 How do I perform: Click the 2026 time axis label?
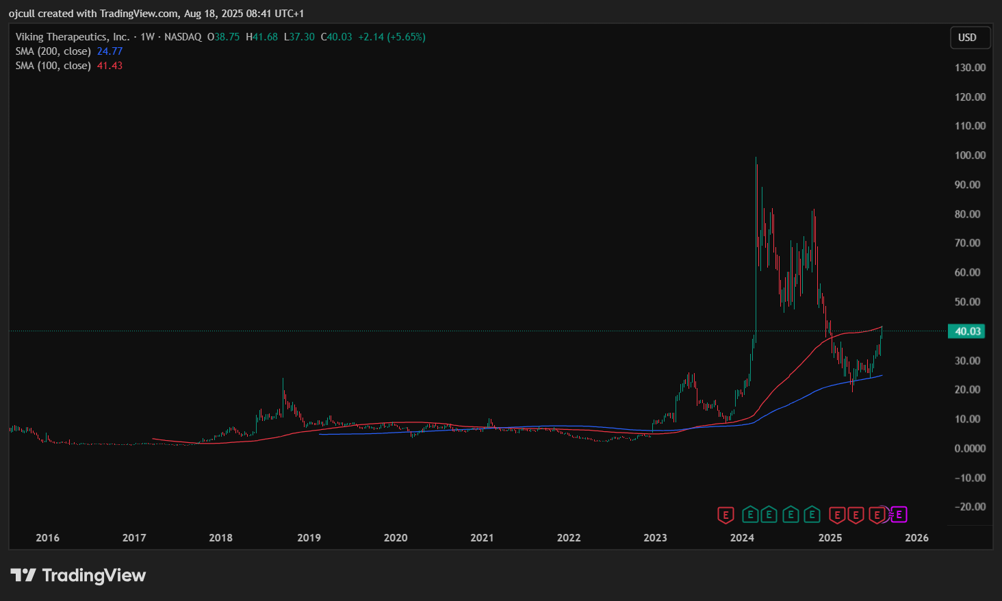click(x=917, y=538)
